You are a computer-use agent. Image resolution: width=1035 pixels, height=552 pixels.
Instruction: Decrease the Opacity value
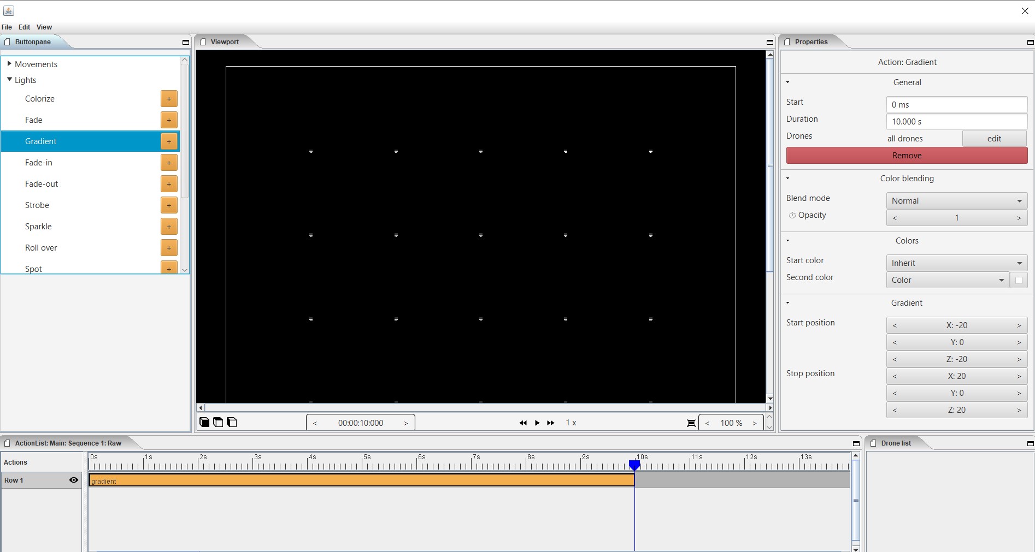pos(895,218)
